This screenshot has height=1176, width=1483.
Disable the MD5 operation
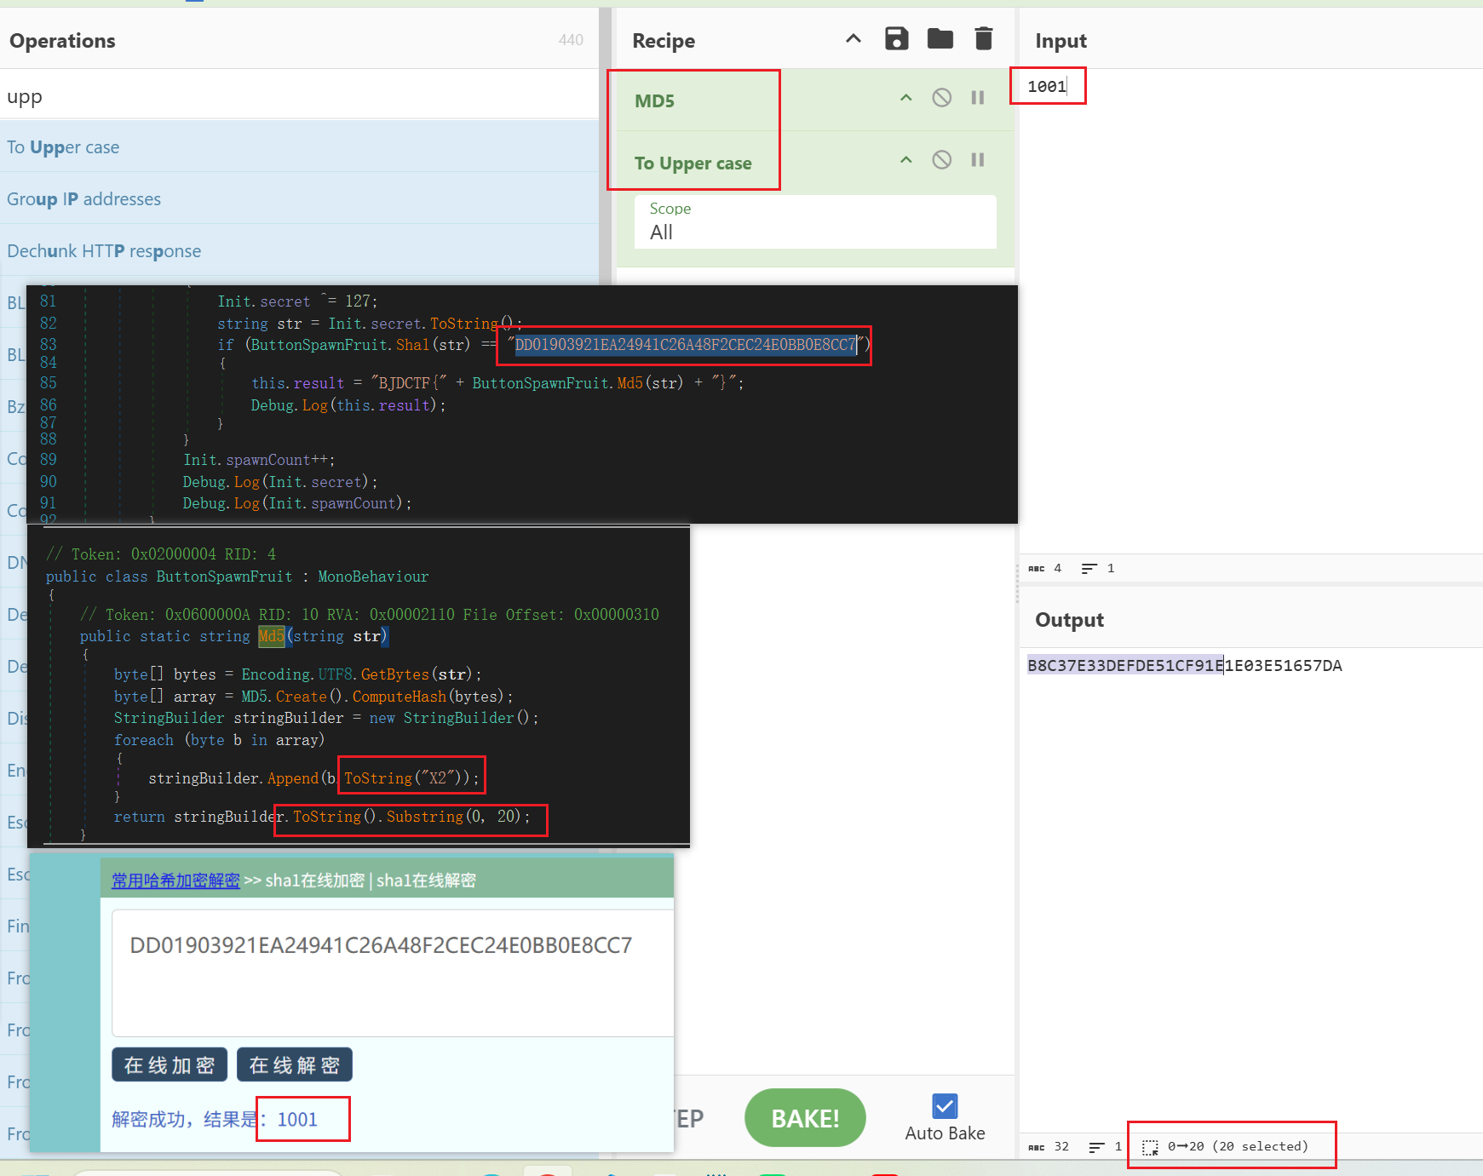pyautogui.click(x=941, y=98)
